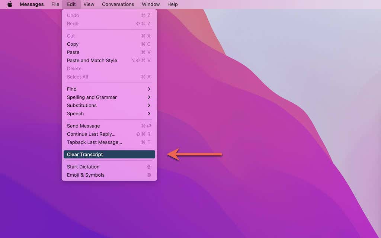The width and height of the screenshot is (381, 238).
Task: Open the Help menu
Action: pos(173,4)
